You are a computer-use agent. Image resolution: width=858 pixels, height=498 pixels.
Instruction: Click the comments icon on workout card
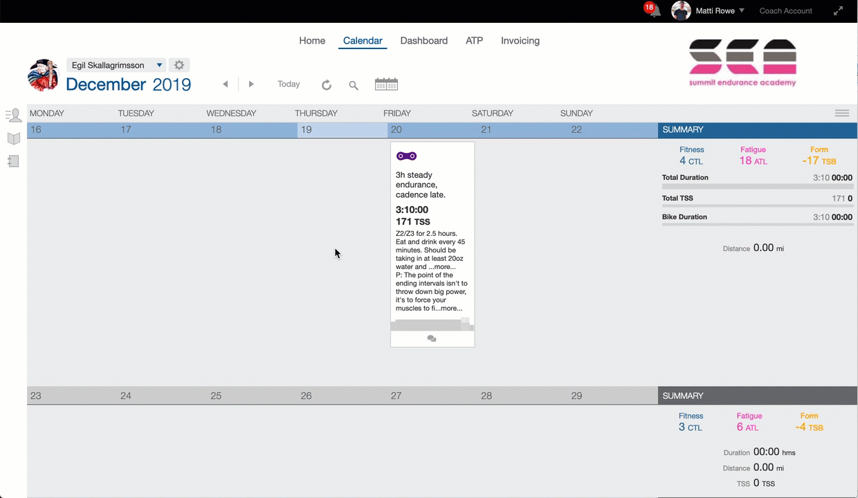[432, 339]
